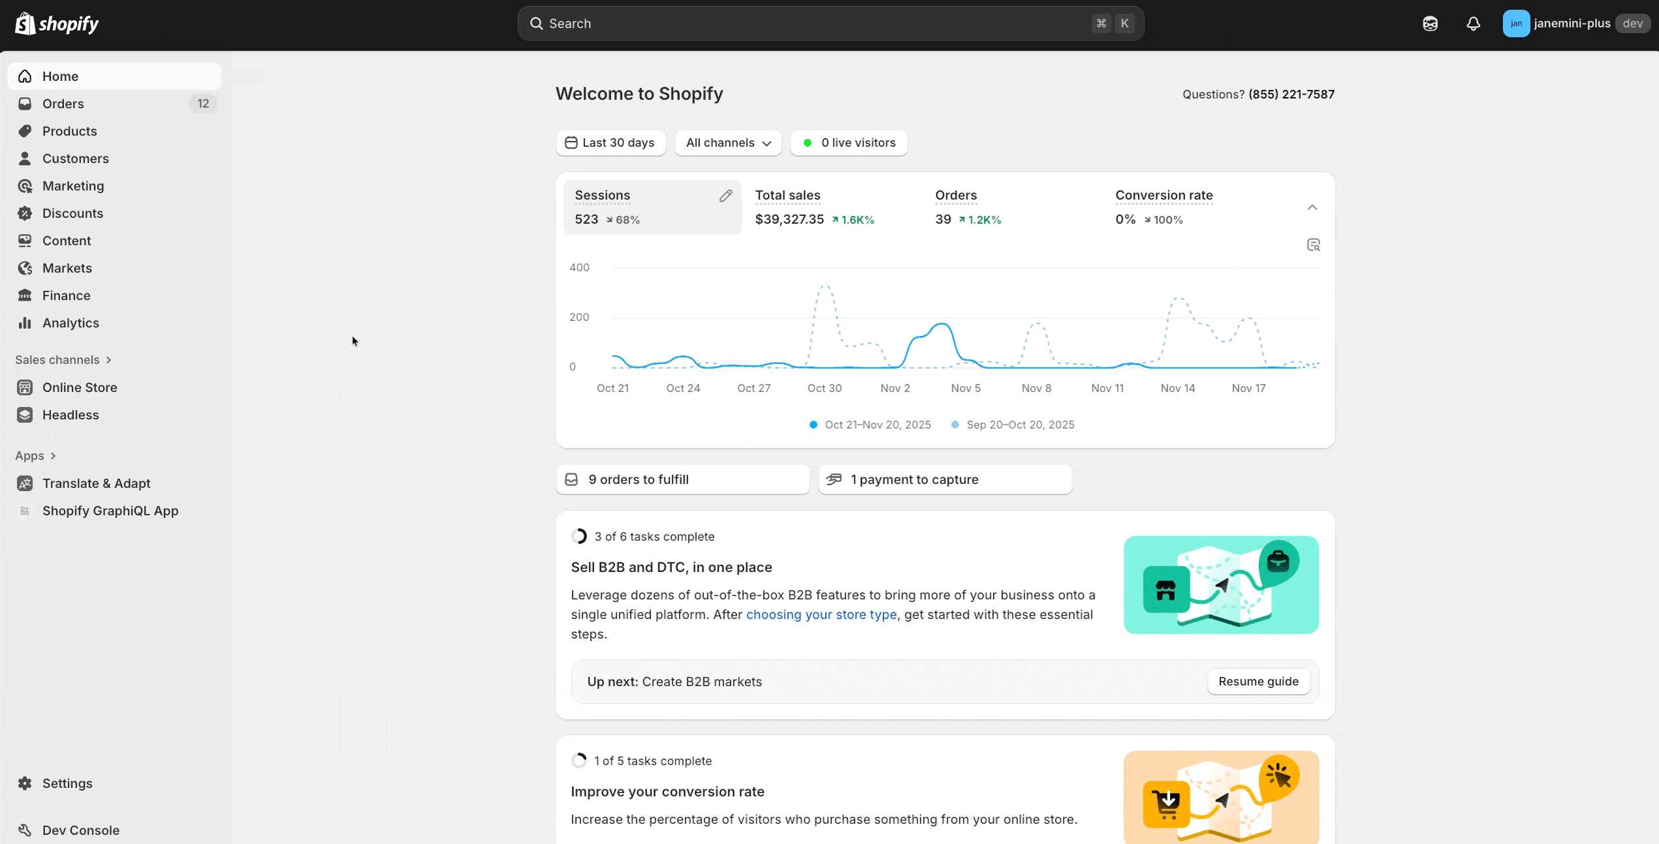Open the report view icon above the chart
Viewport: 1659px width, 844px height.
coord(1313,245)
